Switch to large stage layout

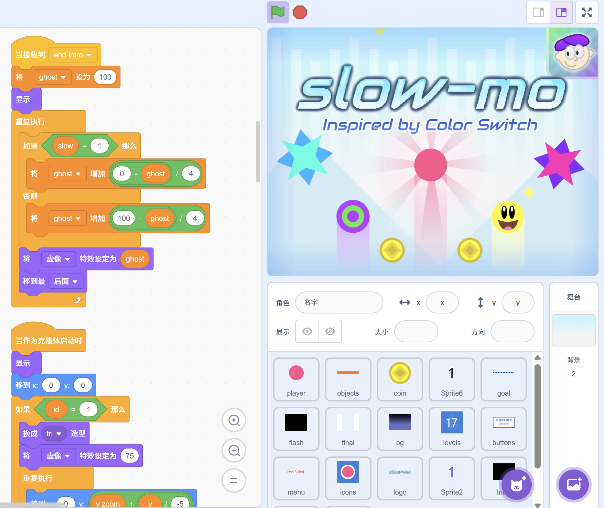(561, 12)
